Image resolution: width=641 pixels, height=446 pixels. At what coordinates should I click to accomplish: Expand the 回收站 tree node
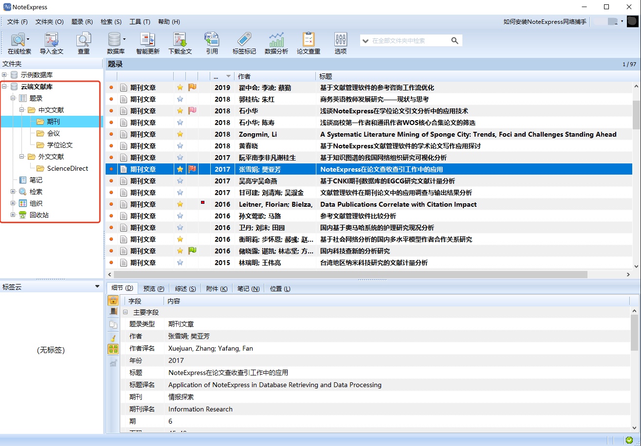(13, 215)
